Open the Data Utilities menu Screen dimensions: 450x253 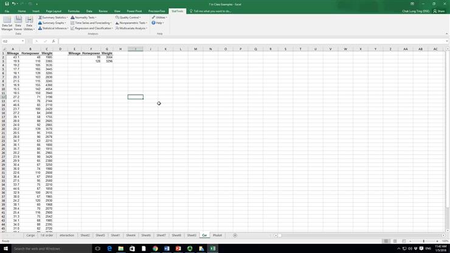click(x=29, y=23)
